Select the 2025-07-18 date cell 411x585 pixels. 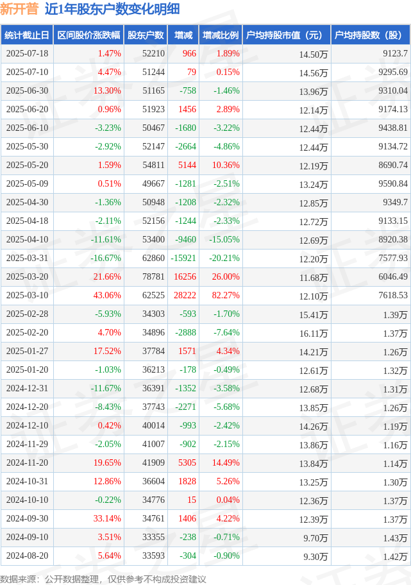[27, 54]
